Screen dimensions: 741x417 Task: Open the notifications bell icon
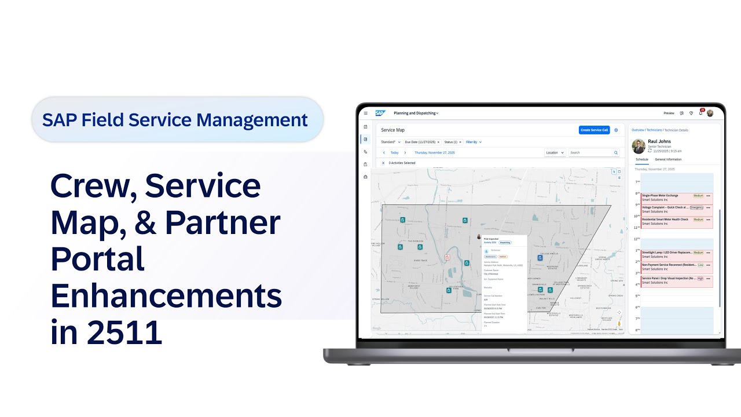(700, 113)
